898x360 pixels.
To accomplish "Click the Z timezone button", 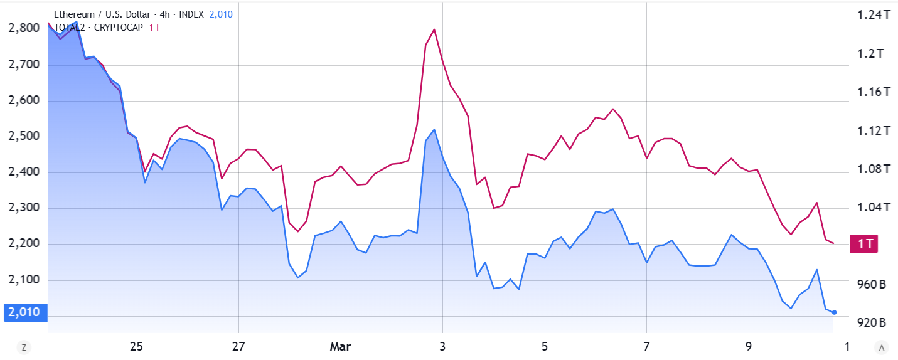I will click(x=24, y=347).
